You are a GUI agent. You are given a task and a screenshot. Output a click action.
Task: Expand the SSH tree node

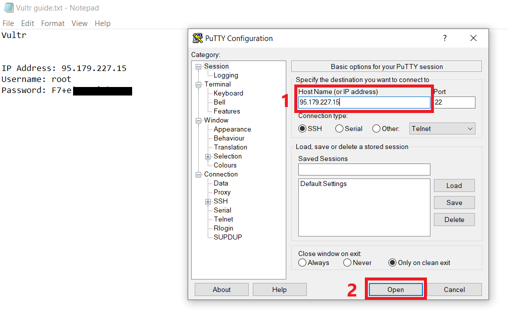click(x=208, y=201)
